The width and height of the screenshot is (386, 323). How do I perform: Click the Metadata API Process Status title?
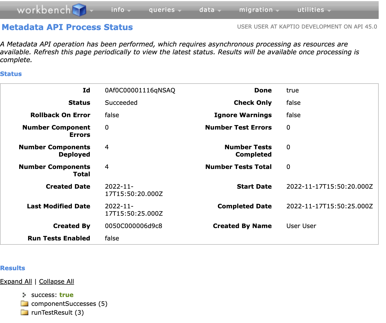[x=67, y=27]
